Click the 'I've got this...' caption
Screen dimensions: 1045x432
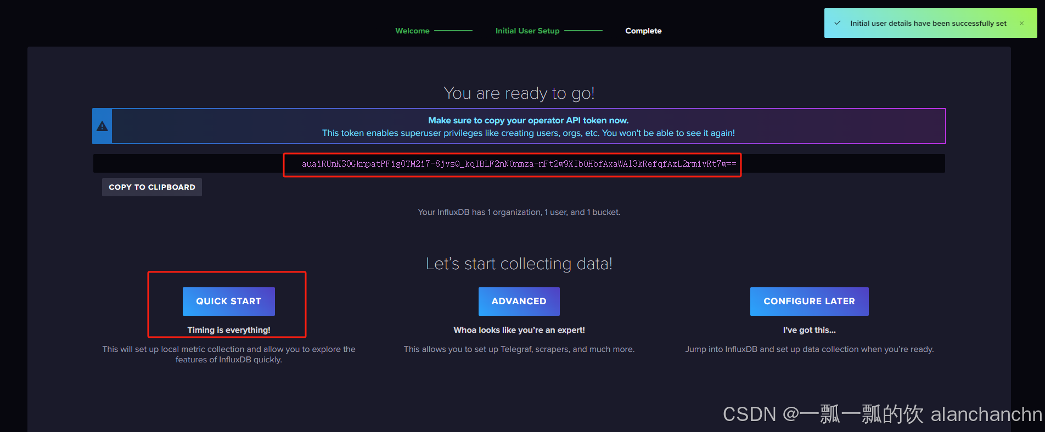(809, 330)
